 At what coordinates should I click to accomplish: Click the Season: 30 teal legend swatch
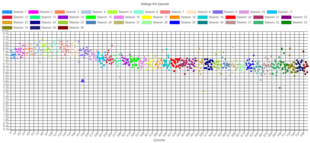tap(202, 23)
